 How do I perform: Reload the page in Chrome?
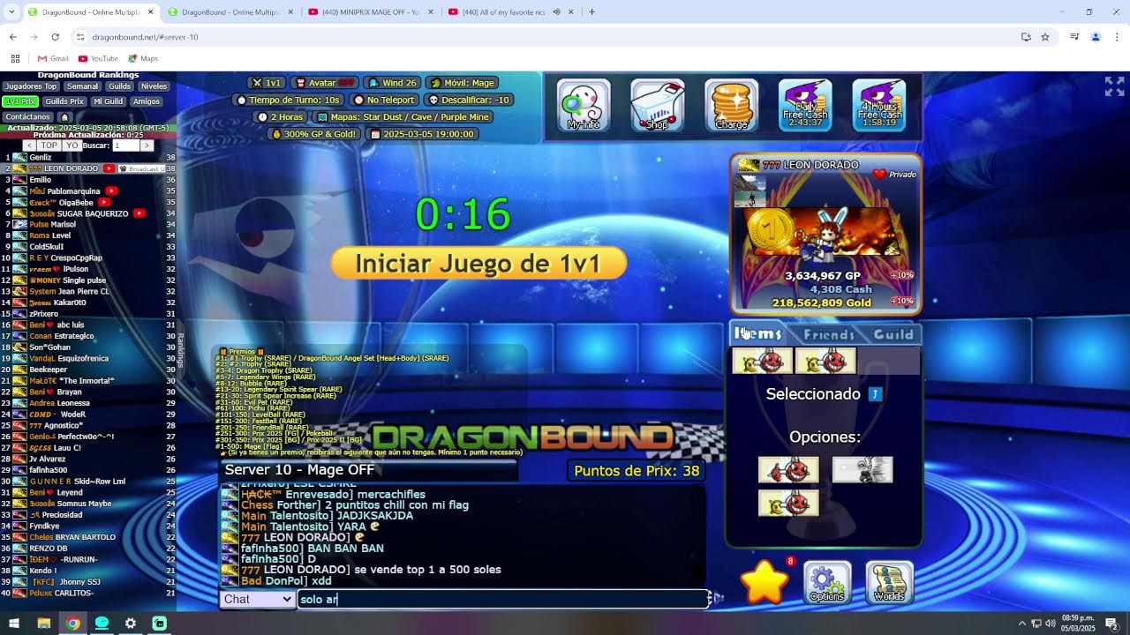point(55,37)
